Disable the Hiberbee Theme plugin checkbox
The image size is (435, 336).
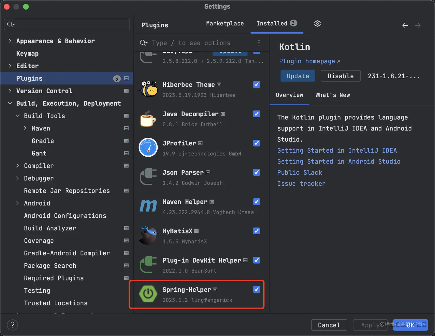[x=256, y=85]
